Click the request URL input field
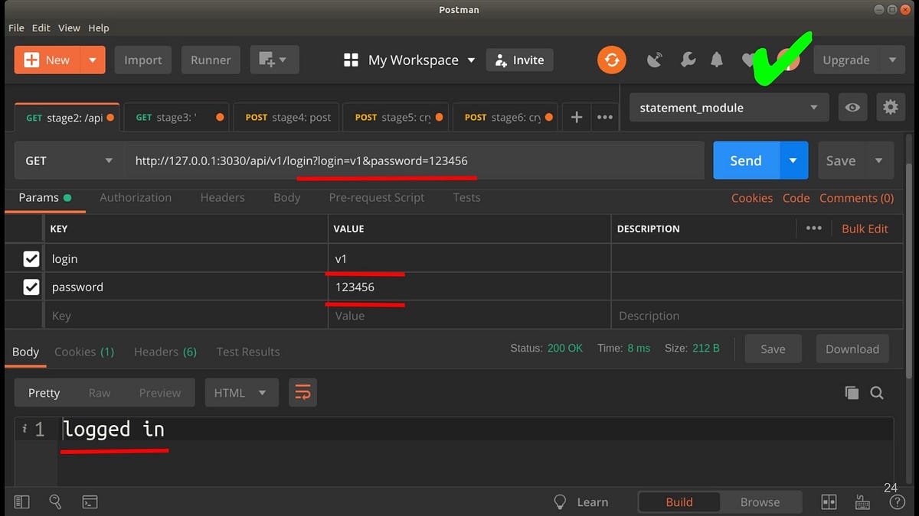The image size is (919, 516). click(414, 161)
